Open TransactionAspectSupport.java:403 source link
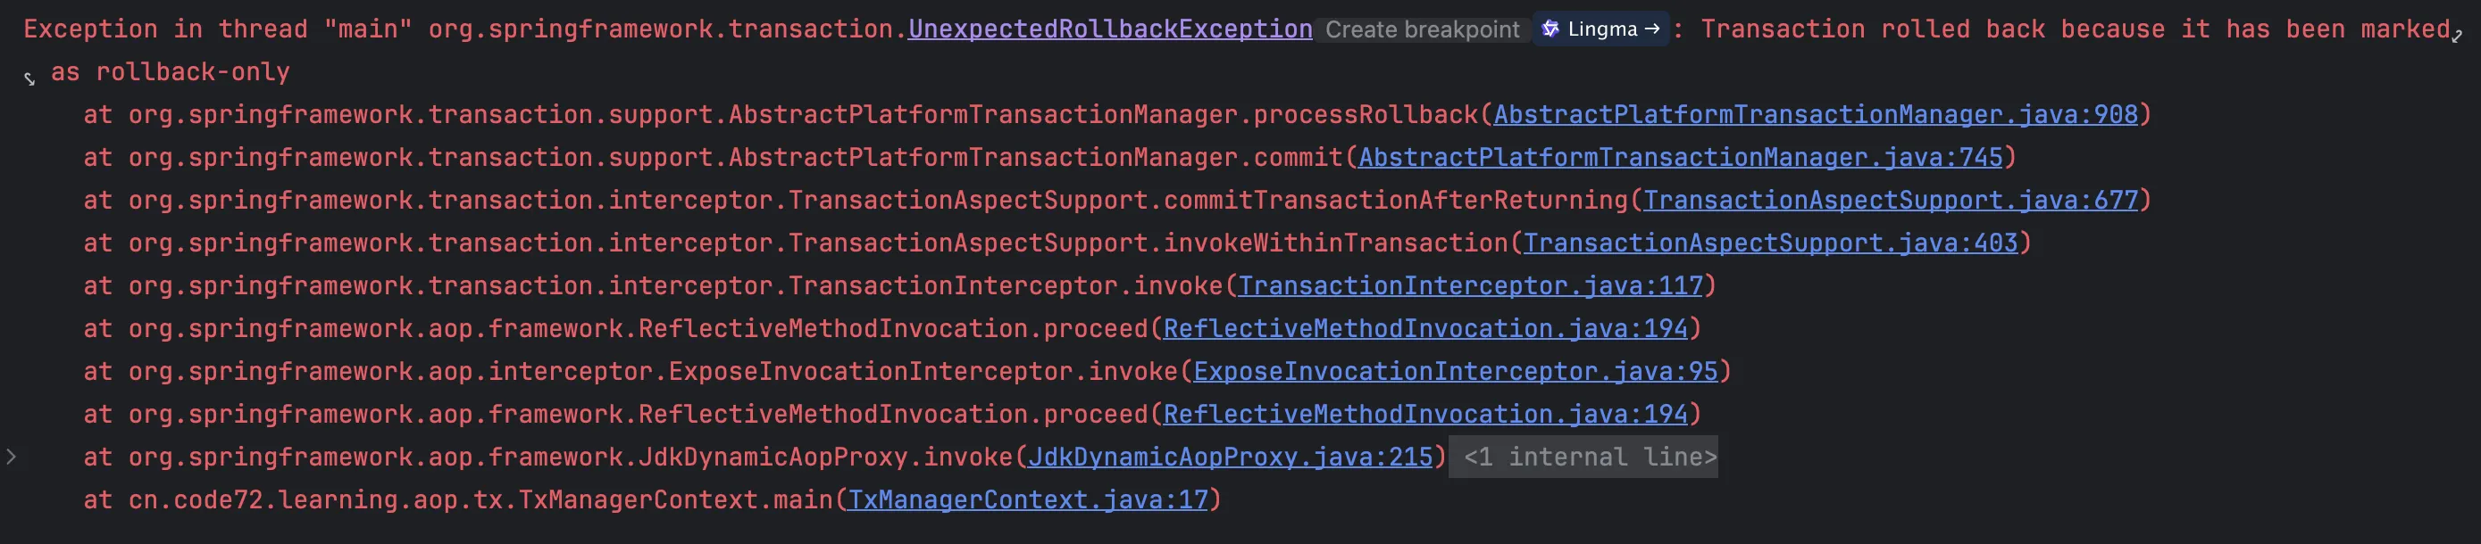 1770,243
